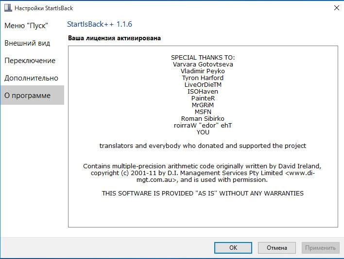Open the Меню "Пуск" section

tap(26, 26)
